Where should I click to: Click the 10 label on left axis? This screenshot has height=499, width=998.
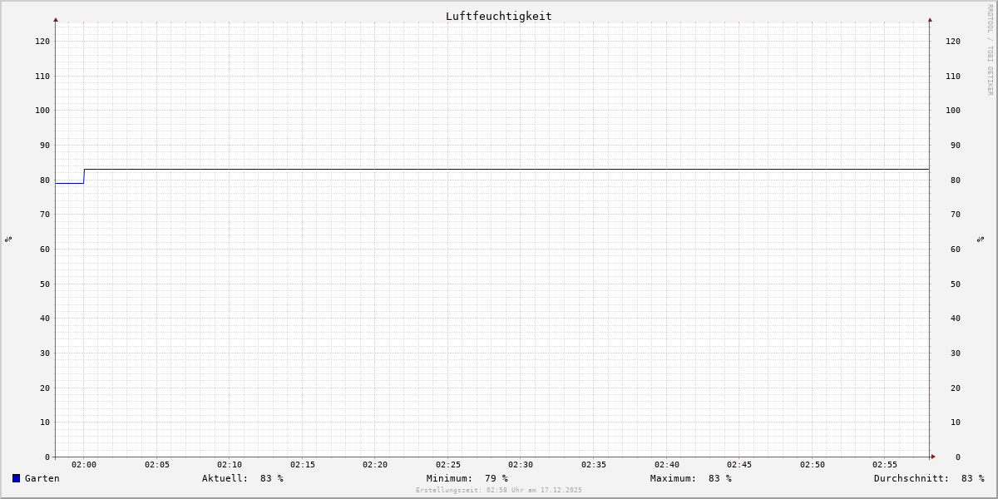pyautogui.click(x=45, y=422)
